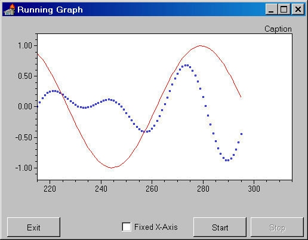Click the 220 x-axis tick label

(50, 189)
